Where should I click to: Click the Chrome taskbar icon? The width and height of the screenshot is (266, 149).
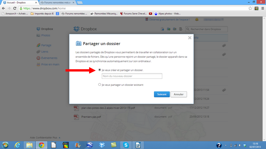(42, 145)
